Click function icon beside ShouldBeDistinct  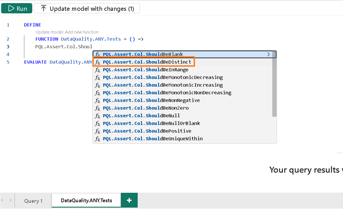pyautogui.click(x=98, y=62)
